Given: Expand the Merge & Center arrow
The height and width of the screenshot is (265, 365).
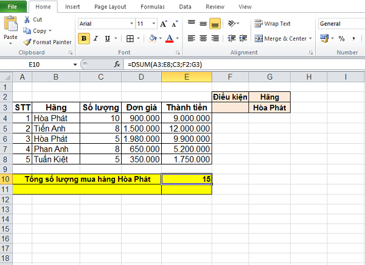Looking at the screenshot, I should pyautogui.click(x=310, y=38).
